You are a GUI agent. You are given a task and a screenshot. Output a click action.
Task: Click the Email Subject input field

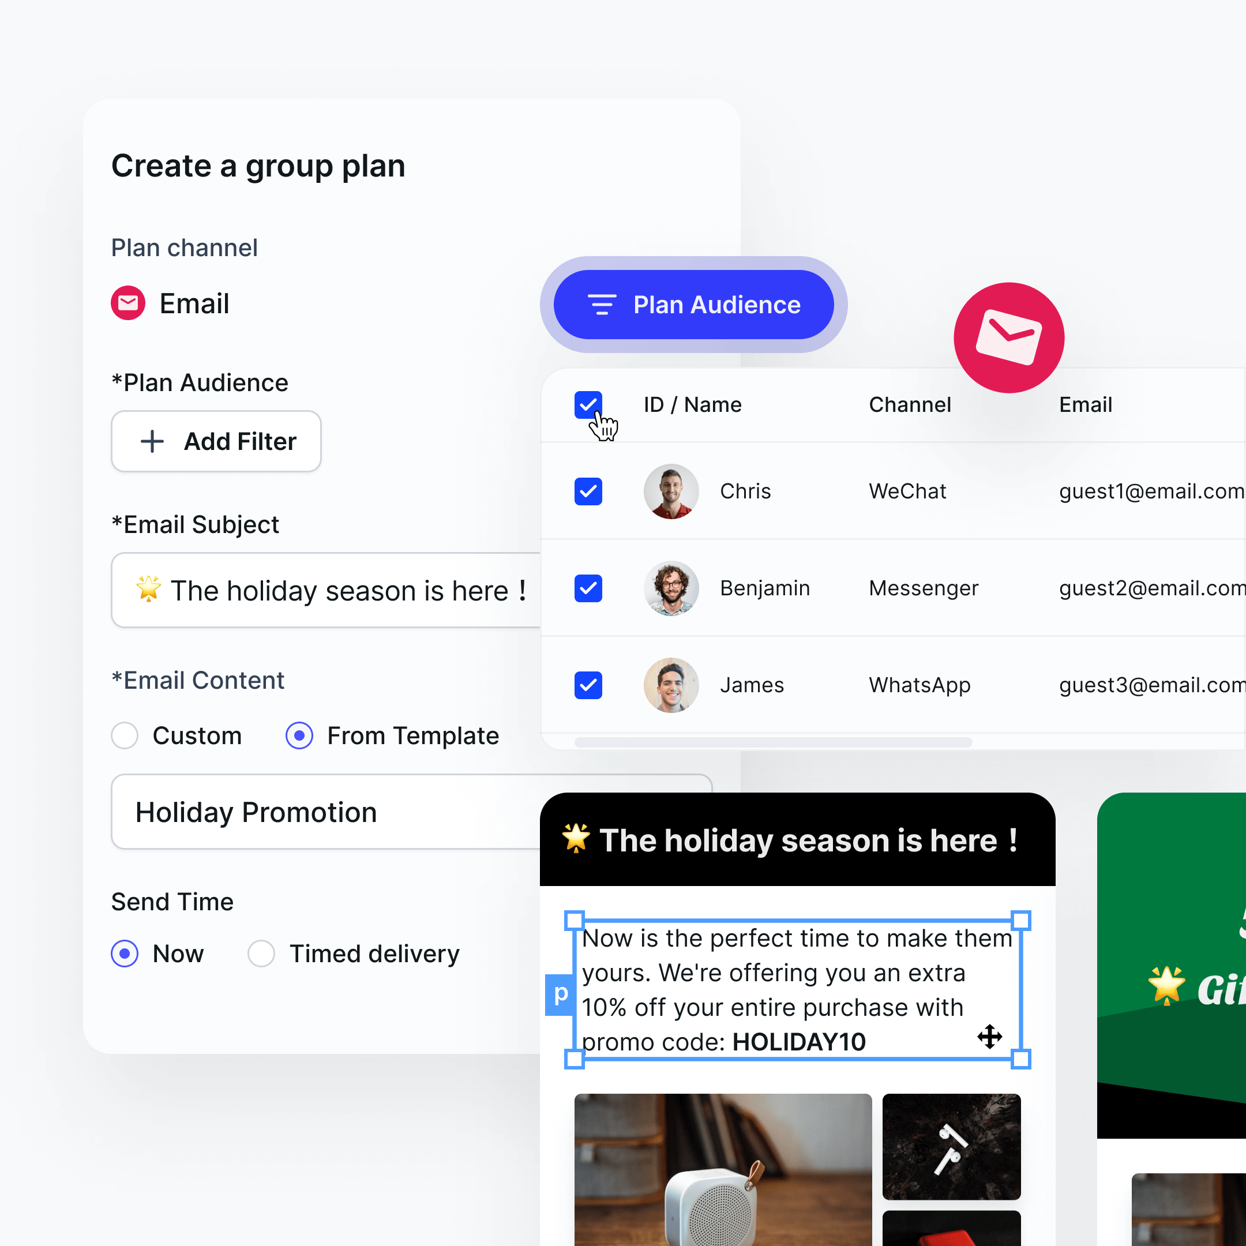click(326, 590)
